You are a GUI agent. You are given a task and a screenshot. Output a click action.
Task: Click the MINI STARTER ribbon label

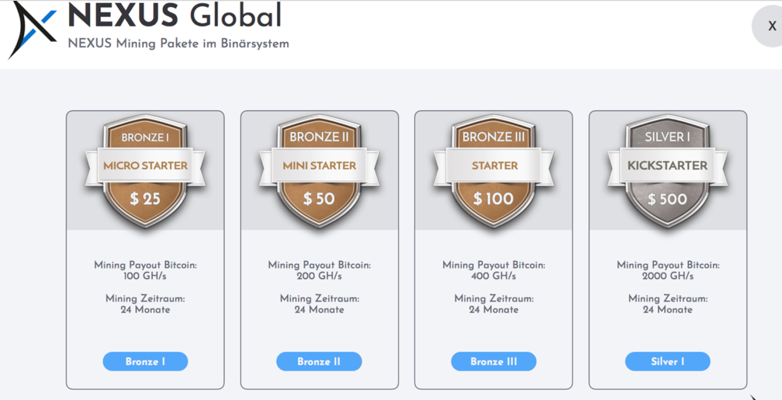point(319,165)
